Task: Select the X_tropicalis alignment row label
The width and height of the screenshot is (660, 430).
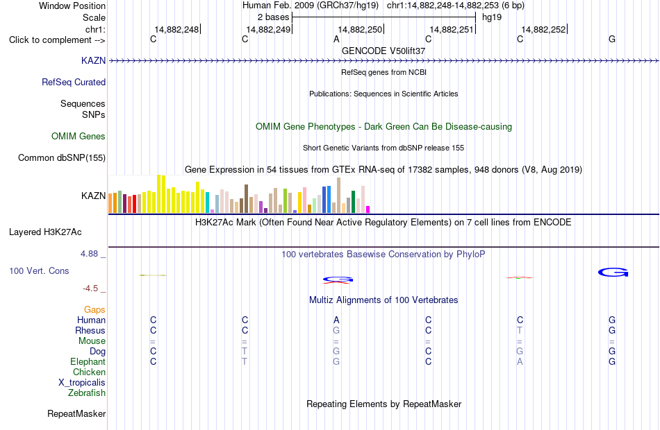Action: coord(82,383)
